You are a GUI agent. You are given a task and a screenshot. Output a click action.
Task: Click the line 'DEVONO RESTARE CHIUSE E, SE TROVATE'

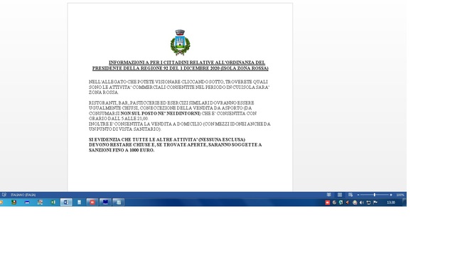pos(176,145)
